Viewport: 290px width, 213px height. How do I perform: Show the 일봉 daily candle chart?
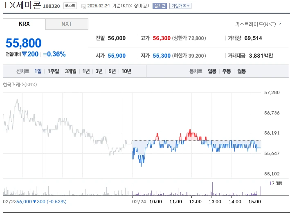tap(212, 71)
